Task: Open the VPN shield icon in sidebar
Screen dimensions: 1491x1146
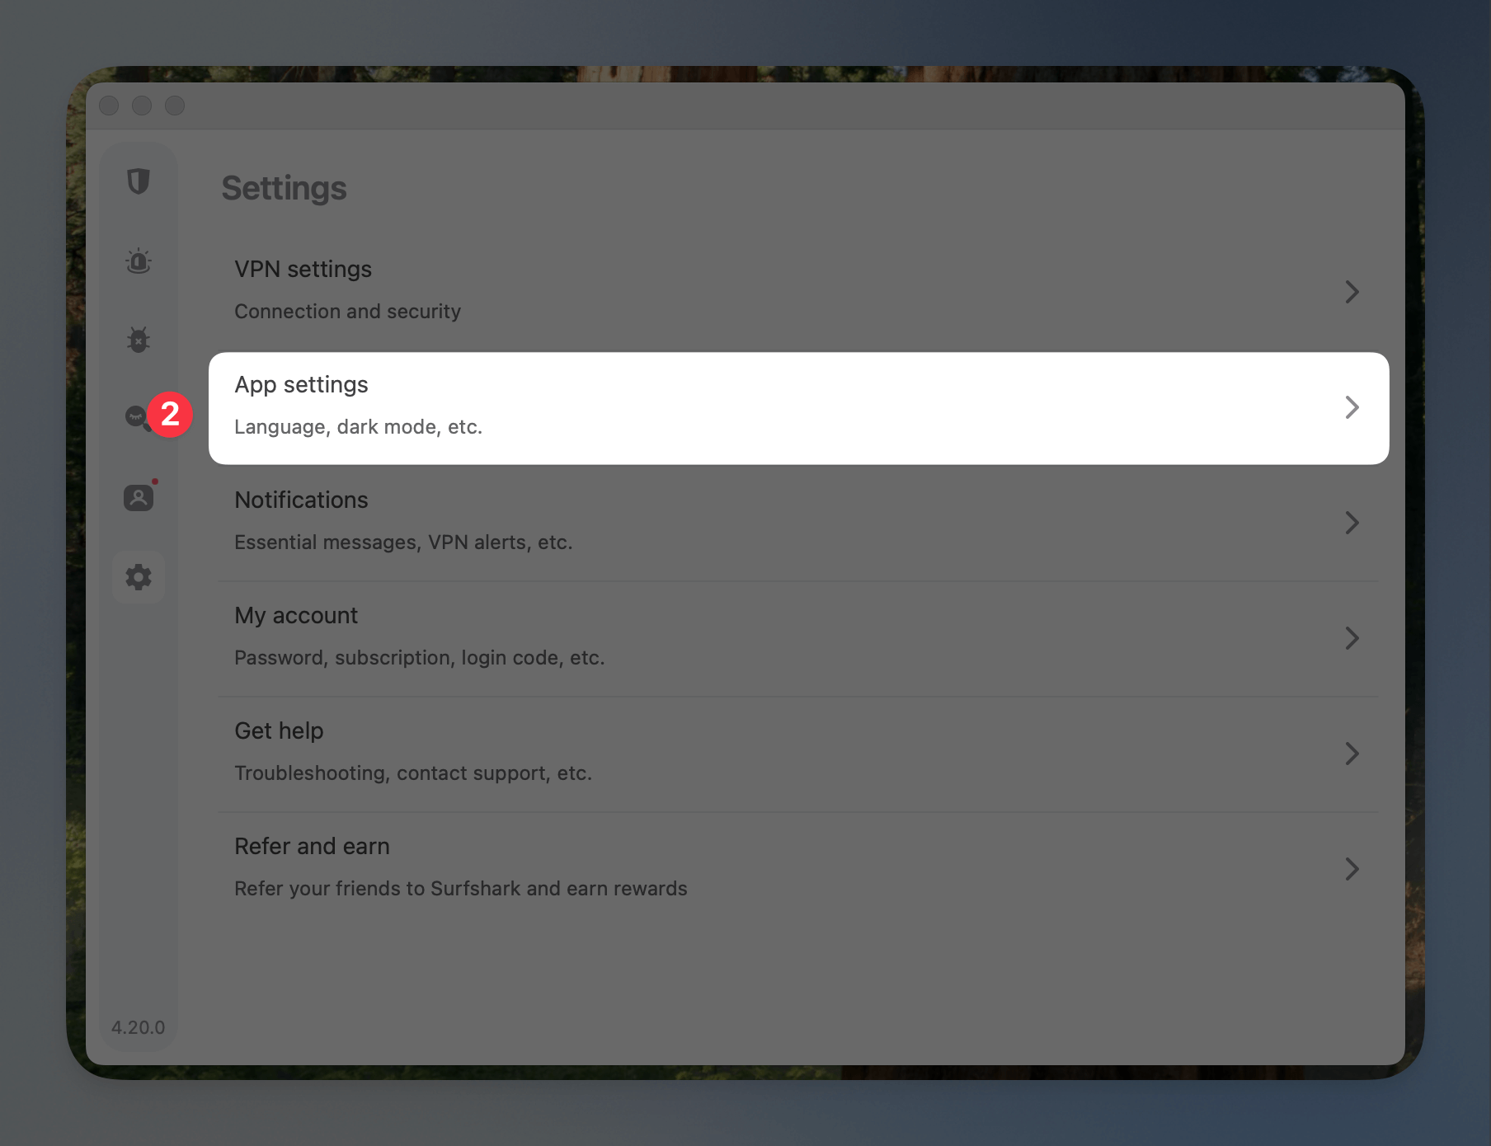Action: (x=139, y=181)
